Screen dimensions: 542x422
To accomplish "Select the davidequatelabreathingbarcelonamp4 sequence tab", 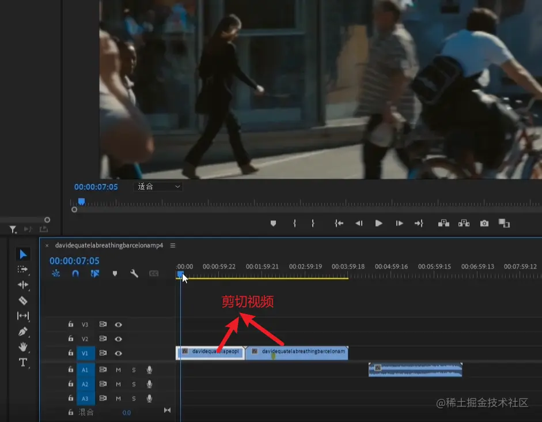I will pyautogui.click(x=109, y=245).
